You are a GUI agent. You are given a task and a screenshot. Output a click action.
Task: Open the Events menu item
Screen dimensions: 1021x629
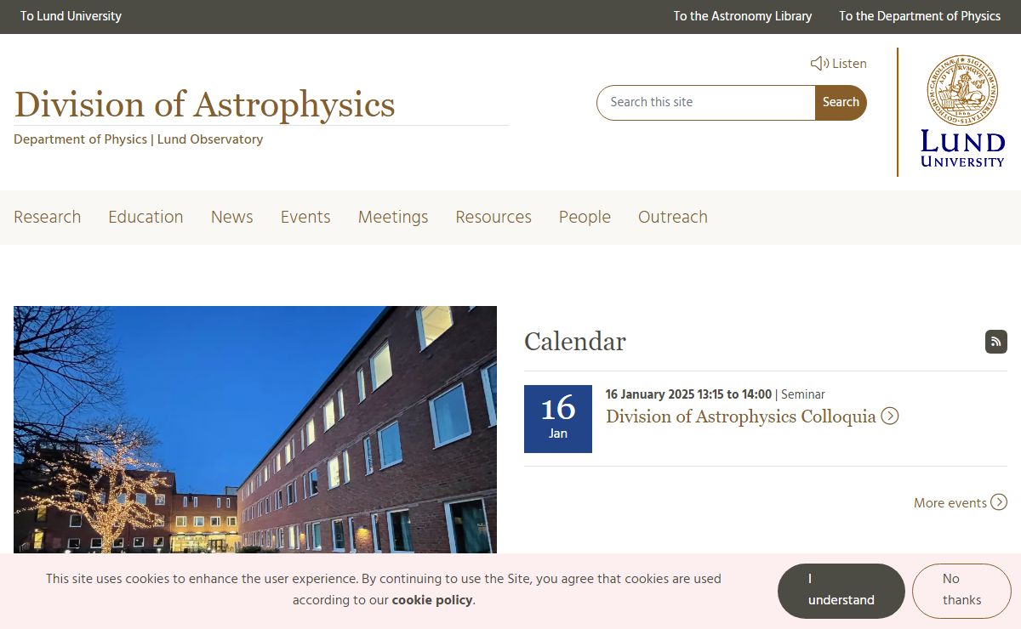305,217
